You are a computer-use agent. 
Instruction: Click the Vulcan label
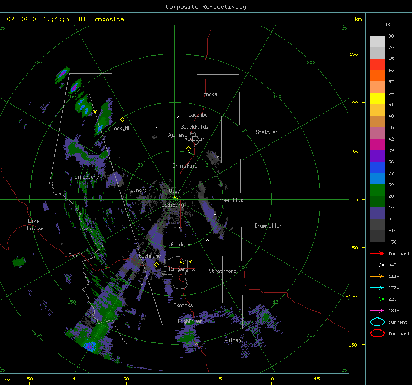point(233,340)
